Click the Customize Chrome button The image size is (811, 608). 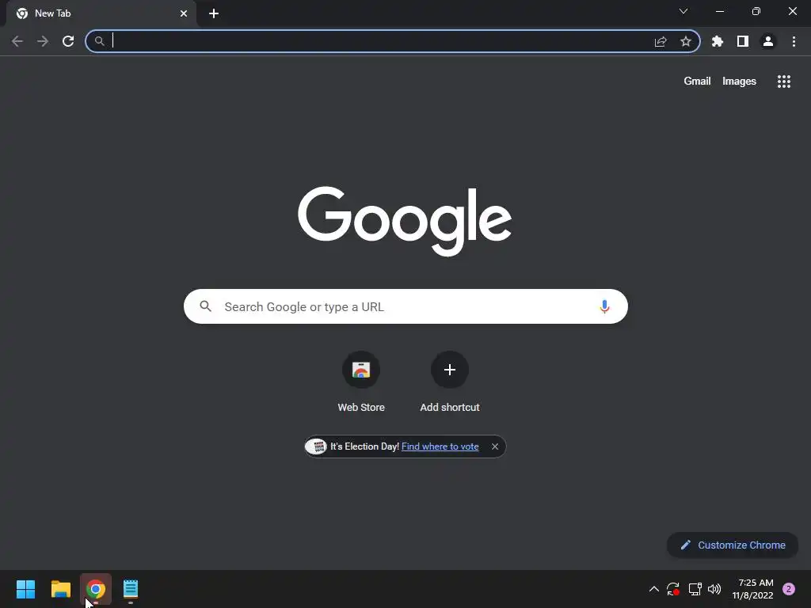[733, 545]
